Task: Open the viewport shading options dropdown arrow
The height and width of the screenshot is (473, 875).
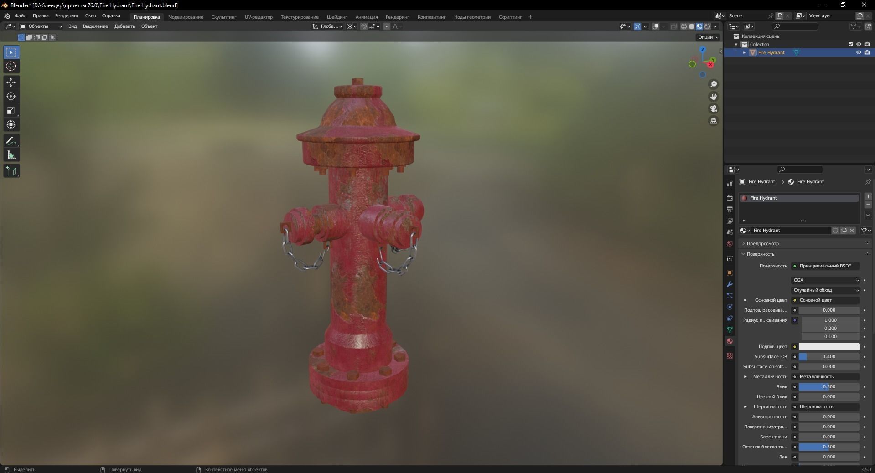Action: (715, 26)
